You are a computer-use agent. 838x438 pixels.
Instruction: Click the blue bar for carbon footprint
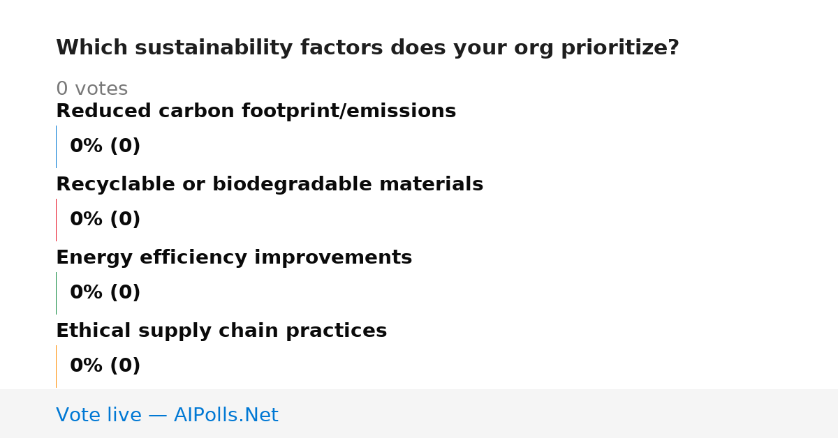coord(57,146)
